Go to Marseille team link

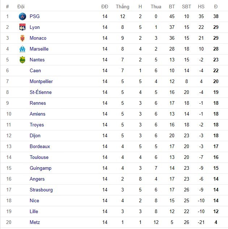point(39,49)
